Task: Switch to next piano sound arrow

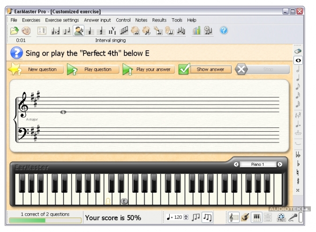Action: (280, 165)
